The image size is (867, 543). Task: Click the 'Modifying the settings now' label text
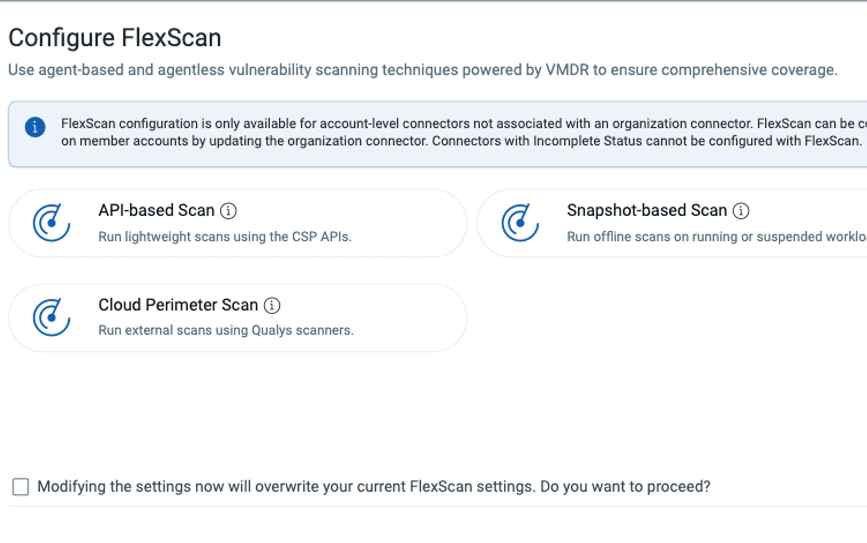tap(373, 487)
